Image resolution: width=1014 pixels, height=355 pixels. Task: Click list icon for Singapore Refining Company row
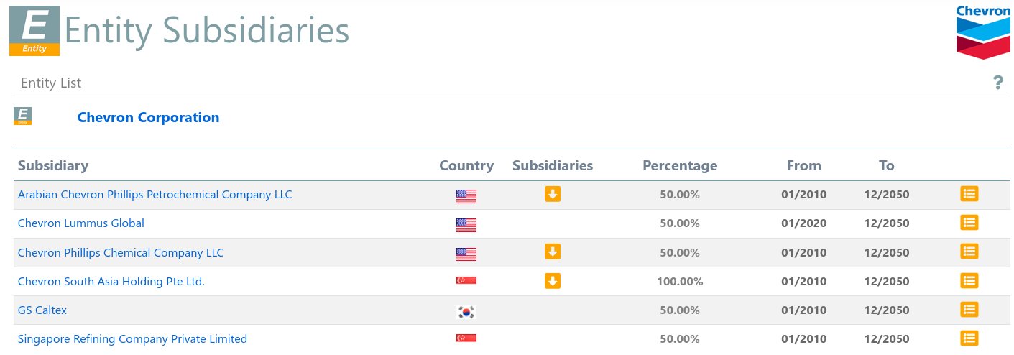pyautogui.click(x=969, y=338)
